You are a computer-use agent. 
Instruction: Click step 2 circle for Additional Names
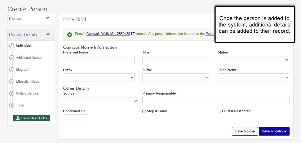pos(12,58)
